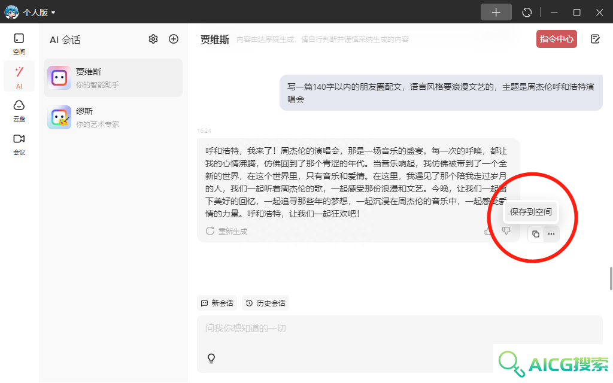Screen dimensions: 613x383
Task: Open the 会议 meeting section
Action: click(x=19, y=145)
